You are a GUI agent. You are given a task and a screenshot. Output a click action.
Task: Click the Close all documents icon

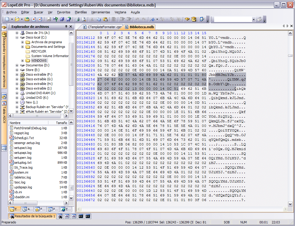tap(40, 19)
